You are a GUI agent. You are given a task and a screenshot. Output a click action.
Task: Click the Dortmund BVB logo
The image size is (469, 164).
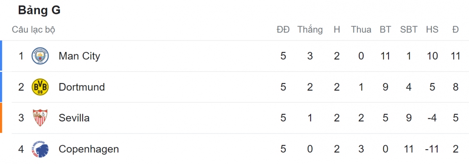click(40, 87)
